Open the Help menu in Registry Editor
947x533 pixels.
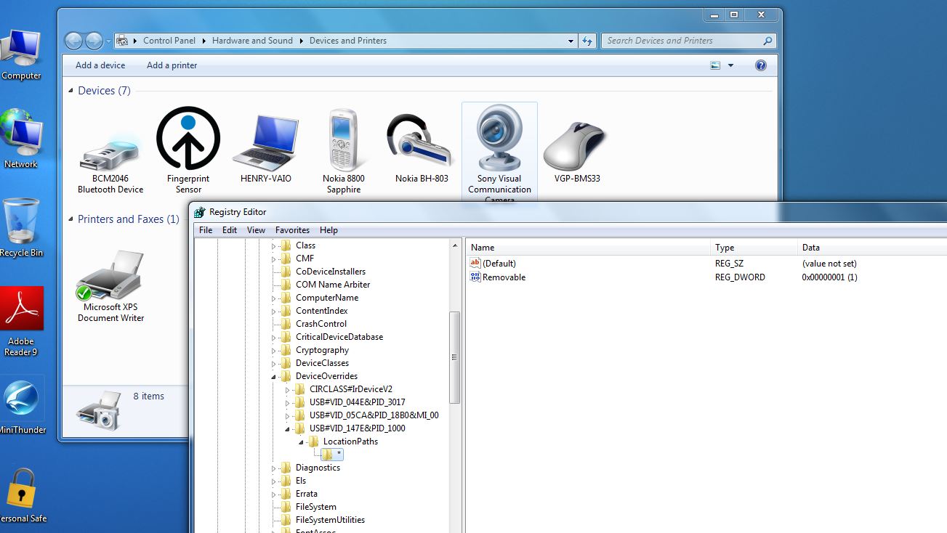pos(329,230)
